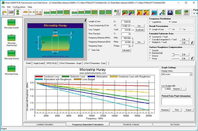Select Multiple Er / TanD option
Screen dimensions: 198x131
click(150, 42)
